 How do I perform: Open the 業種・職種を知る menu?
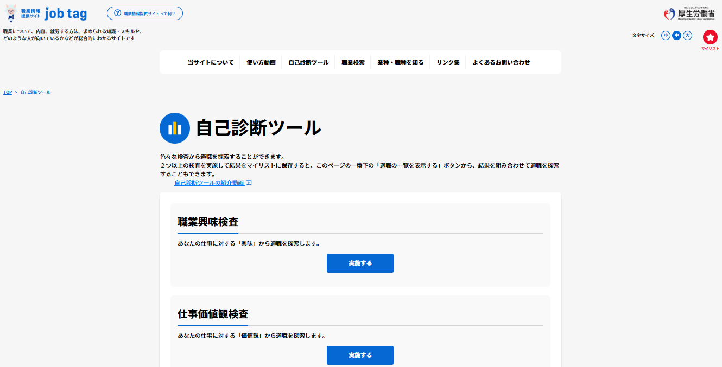pyautogui.click(x=401, y=62)
